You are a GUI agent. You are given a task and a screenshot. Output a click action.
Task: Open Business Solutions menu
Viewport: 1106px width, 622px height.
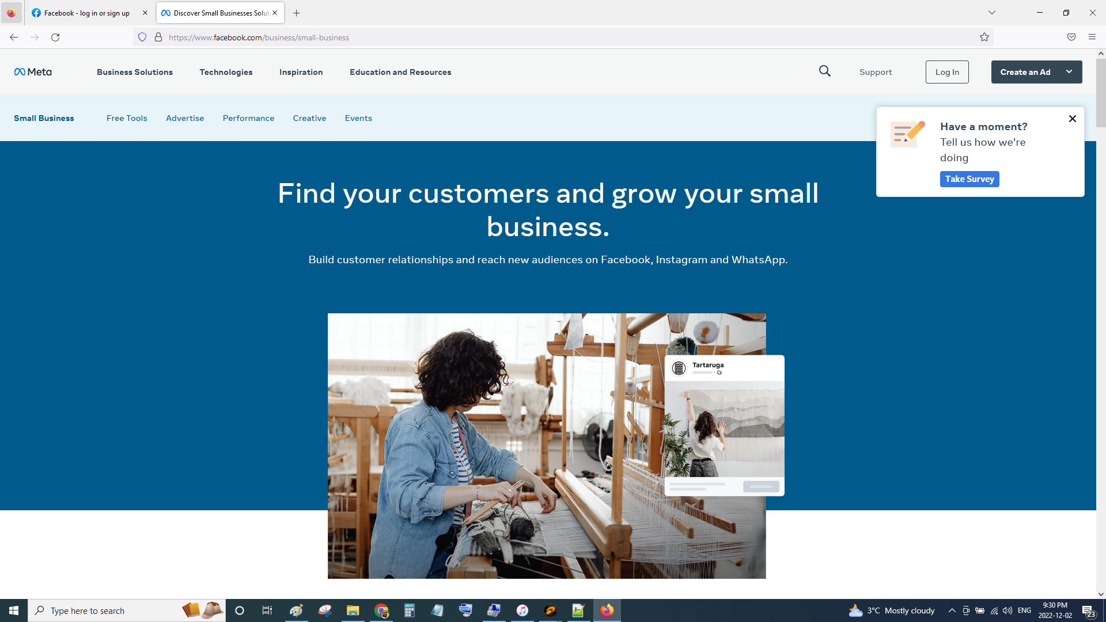pyautogui.click(x=135, y=72)
